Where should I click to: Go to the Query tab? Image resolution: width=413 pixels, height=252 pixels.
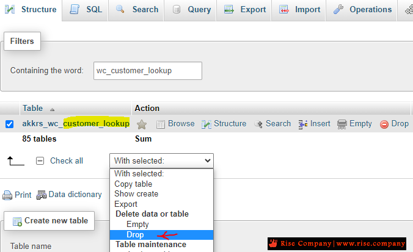[190, 10]
